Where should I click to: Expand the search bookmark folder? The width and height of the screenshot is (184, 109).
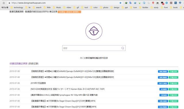[37, 7]
